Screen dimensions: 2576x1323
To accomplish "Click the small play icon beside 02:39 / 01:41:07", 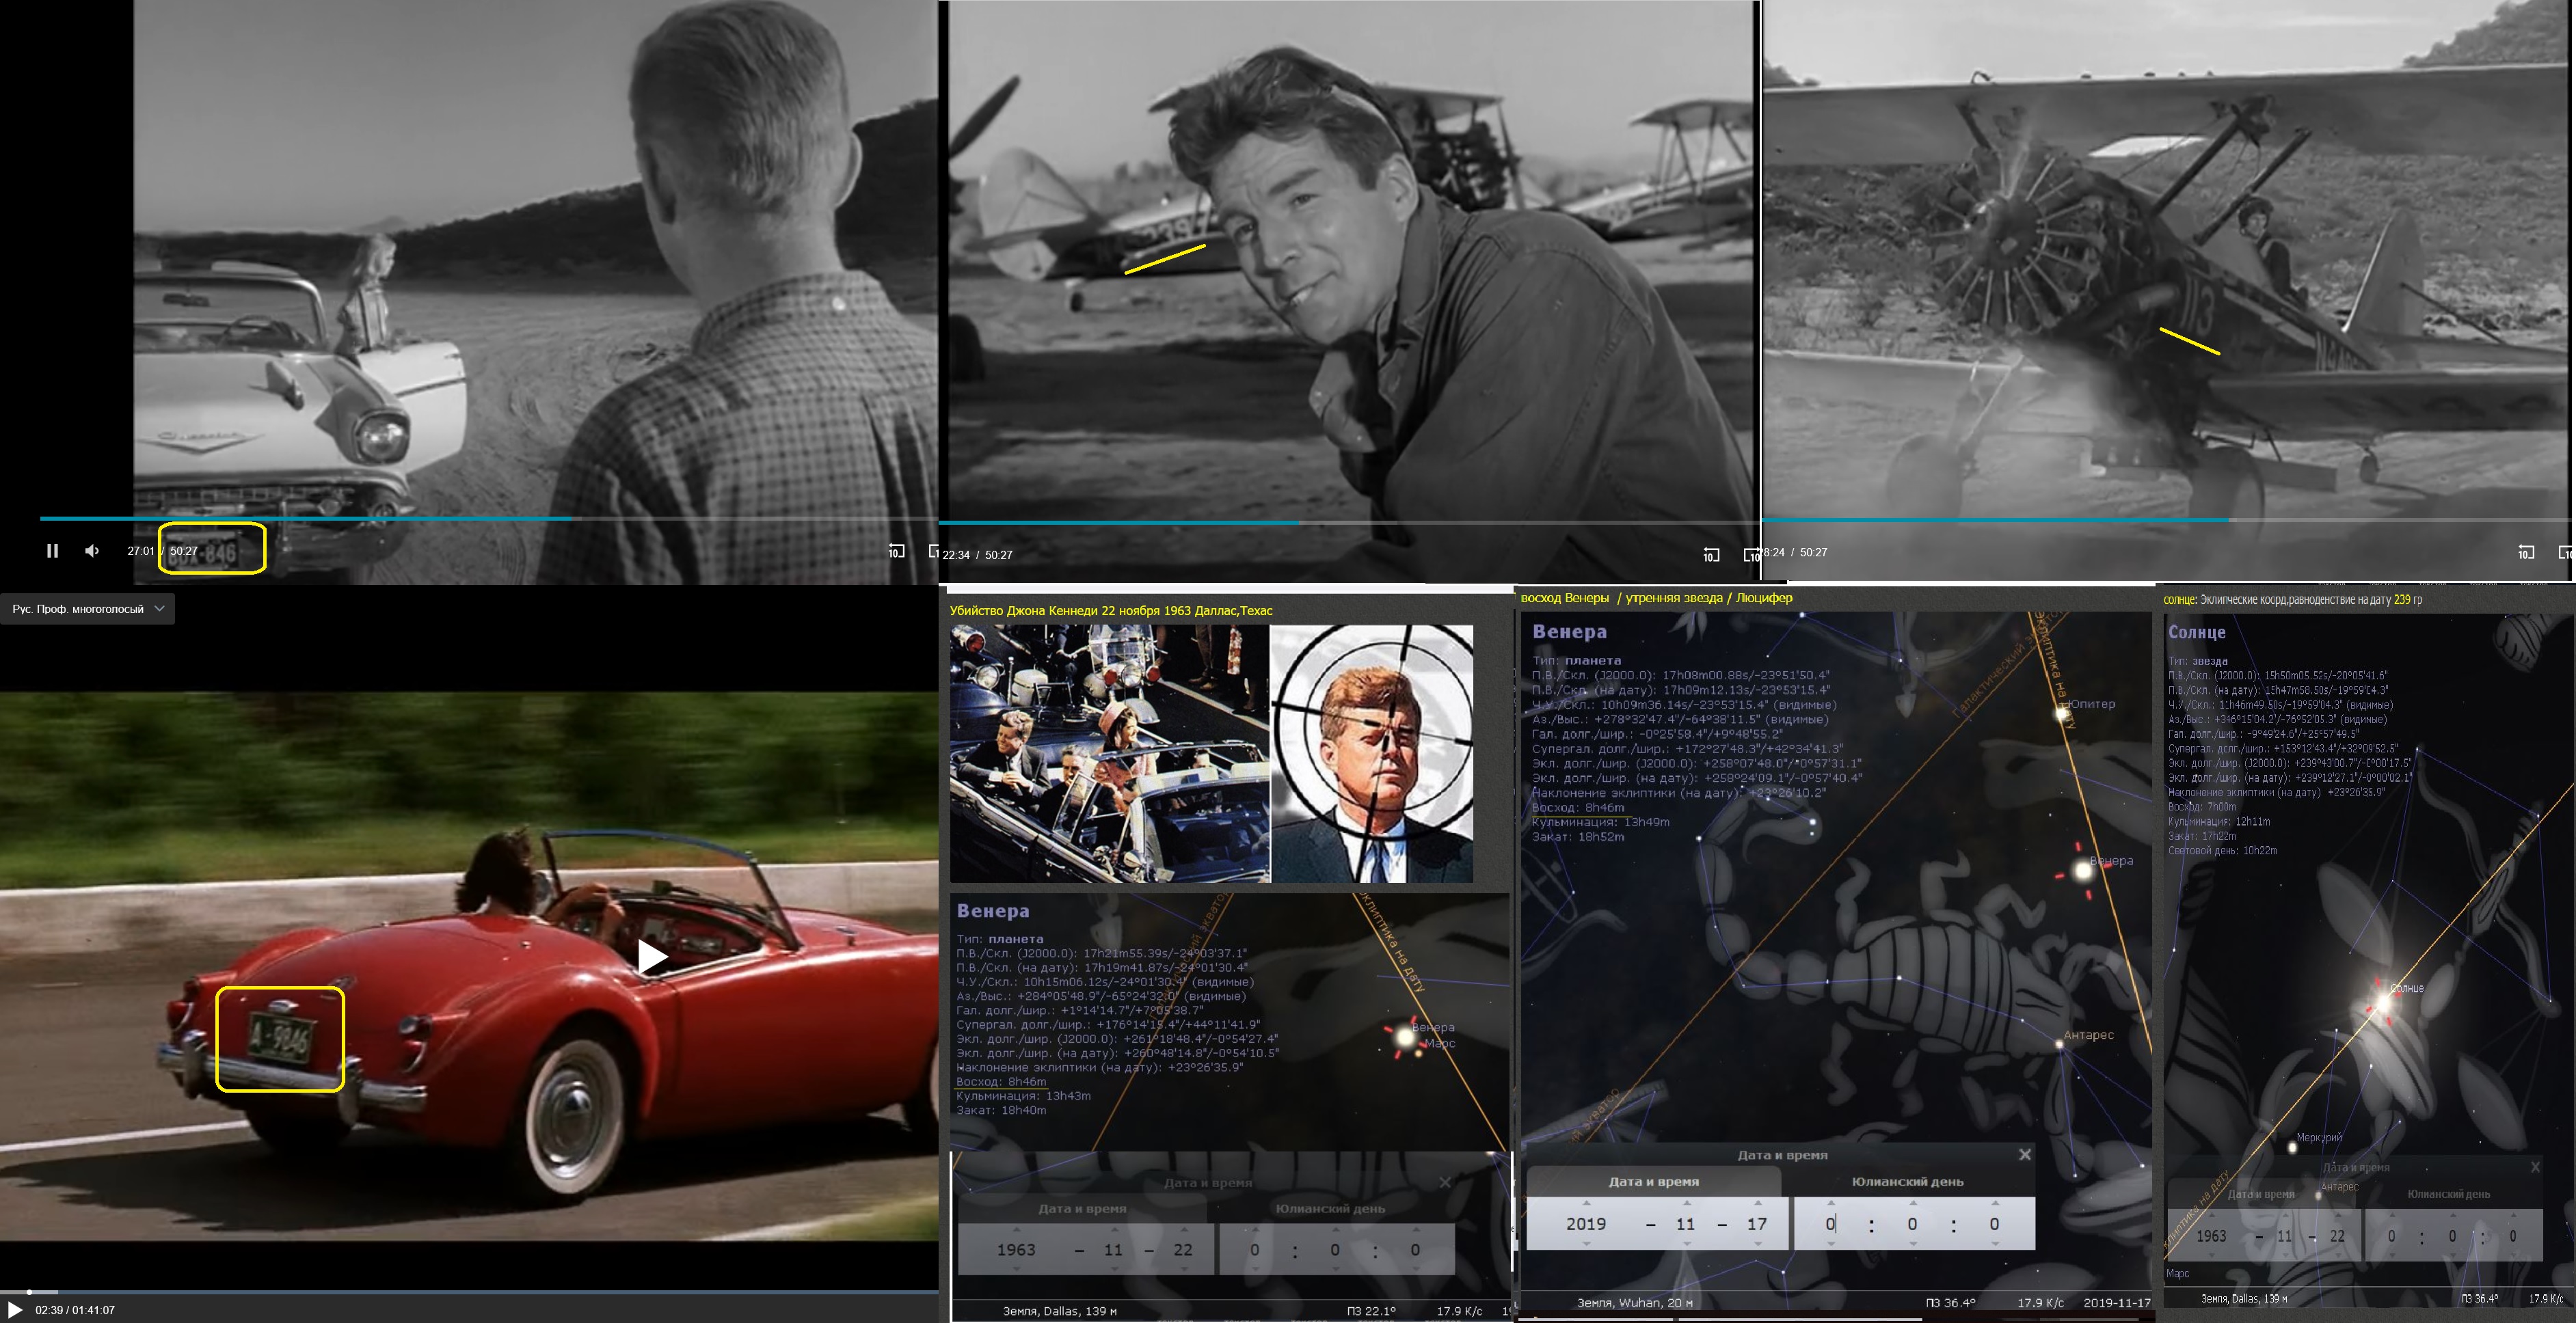I will (x=15, y=1309).
